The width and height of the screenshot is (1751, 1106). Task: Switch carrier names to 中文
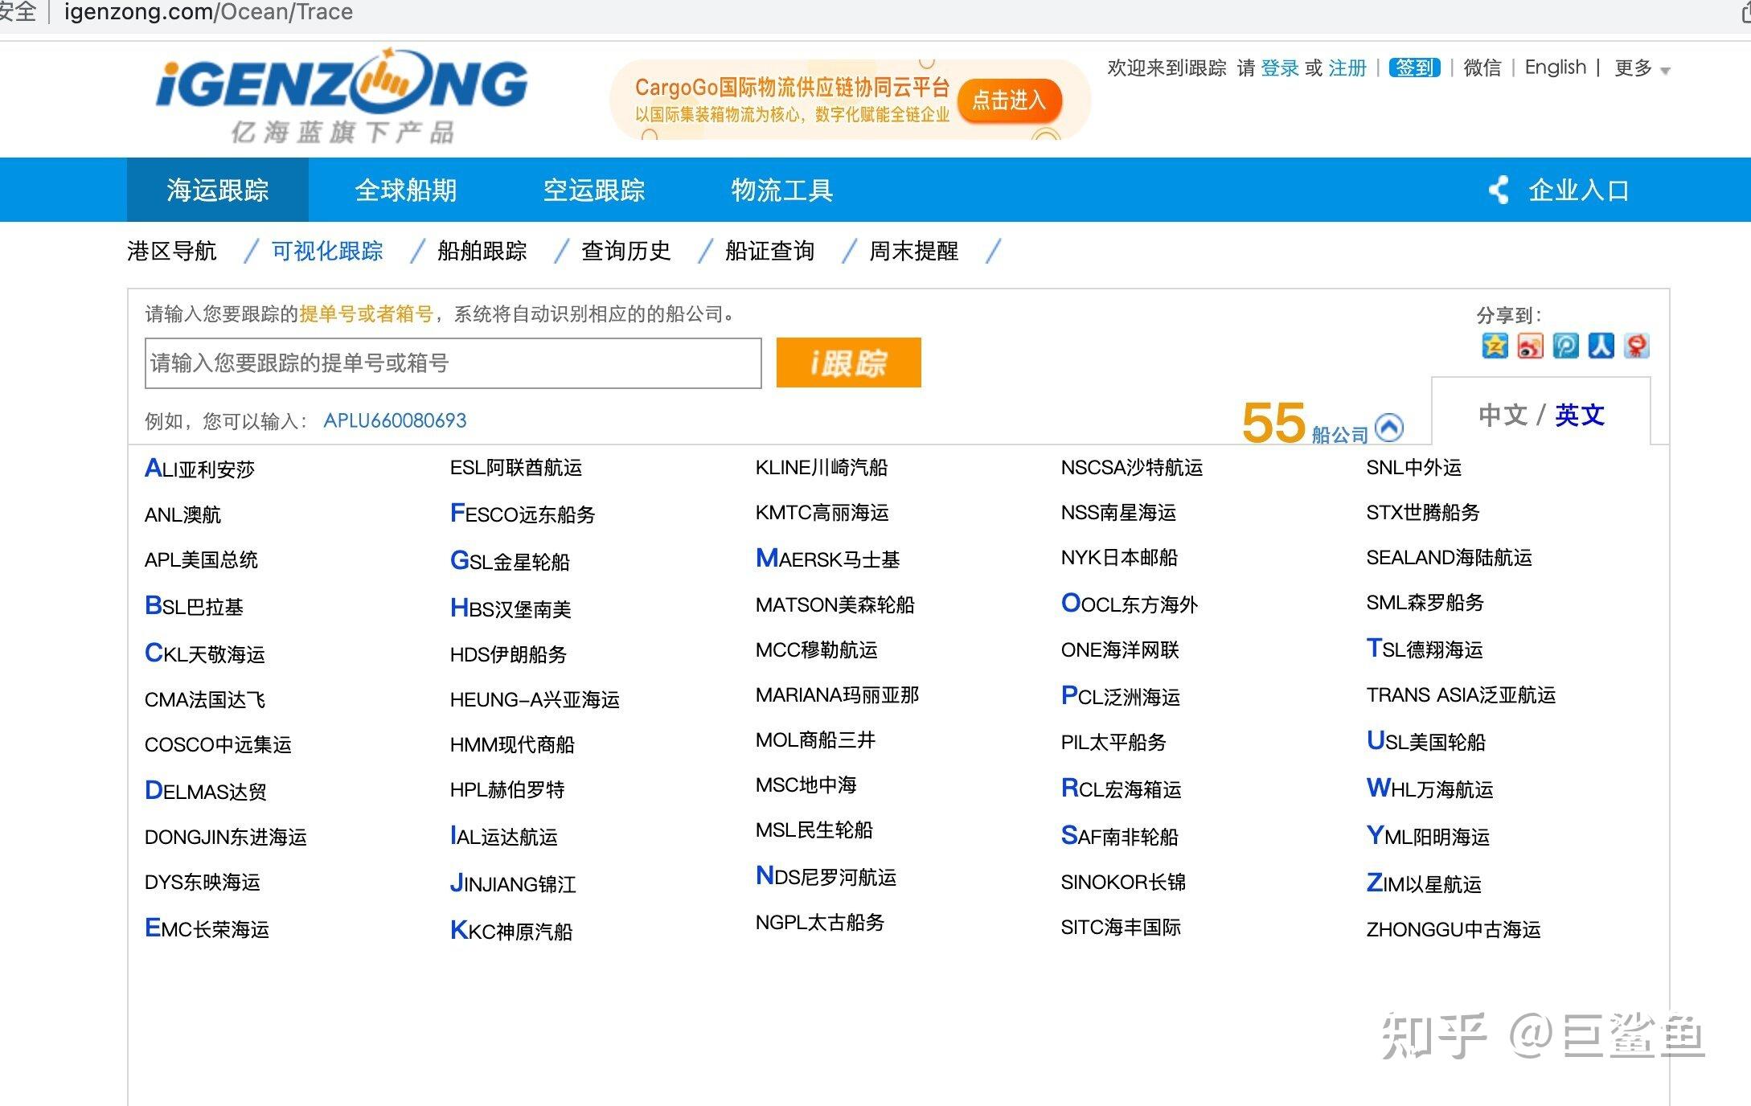tap(1503, 415)
